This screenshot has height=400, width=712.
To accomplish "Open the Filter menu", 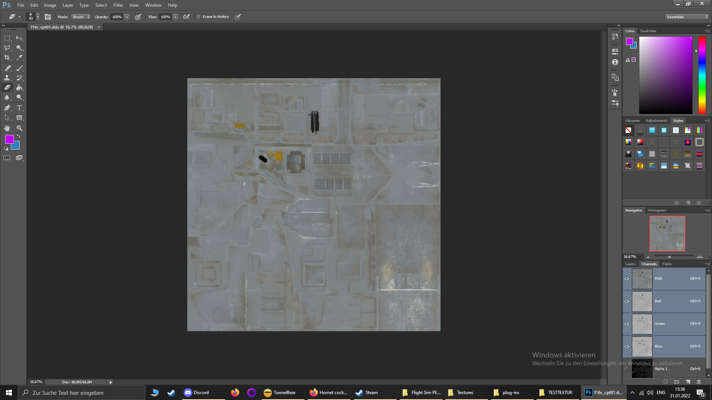I will 118,5.
